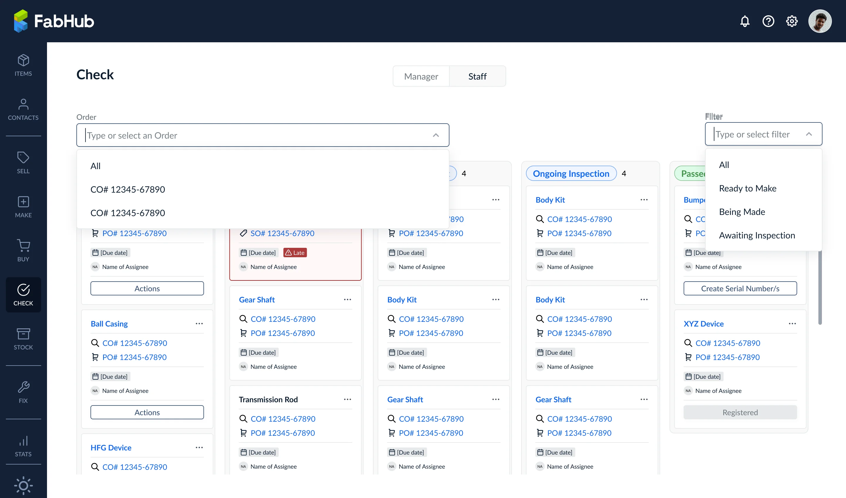Viewport: 846px width, 498px height.
Task: Click Actions on the Ball Casing card
Action: point(147,412)
